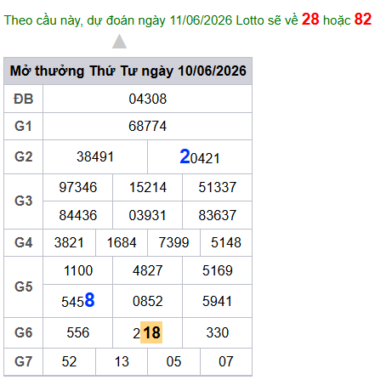Select G5 number 1100
375x380 pixels.
point(78,270)
